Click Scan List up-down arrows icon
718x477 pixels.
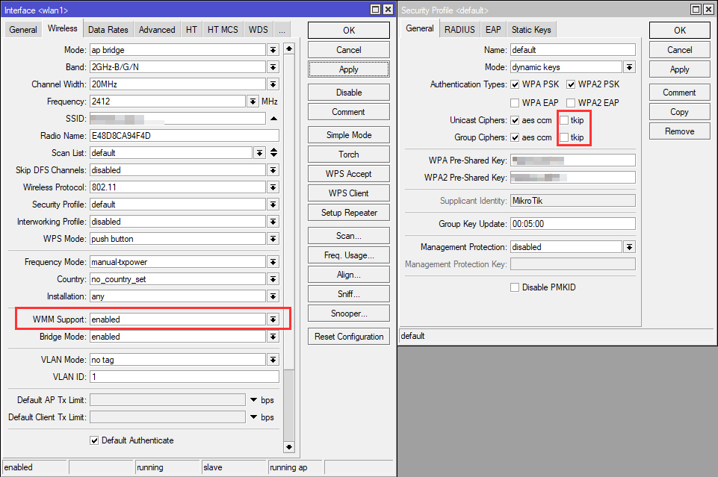(x=273, y=152)
